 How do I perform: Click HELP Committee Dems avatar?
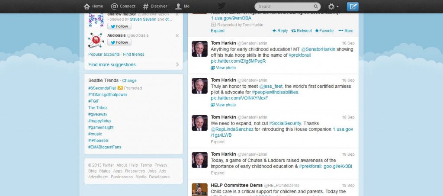tap(199, 190)
